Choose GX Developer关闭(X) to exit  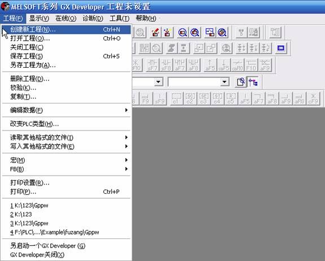pos(67,255)
